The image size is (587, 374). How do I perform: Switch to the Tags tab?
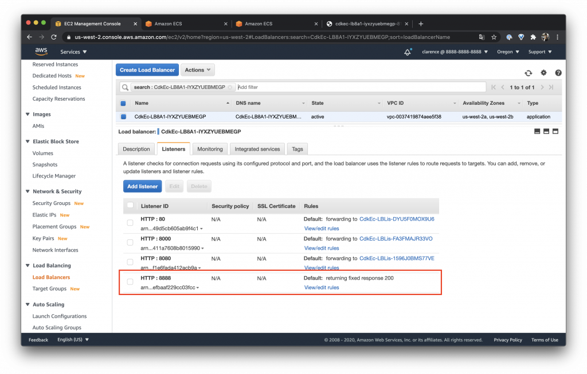pos(298,149)
